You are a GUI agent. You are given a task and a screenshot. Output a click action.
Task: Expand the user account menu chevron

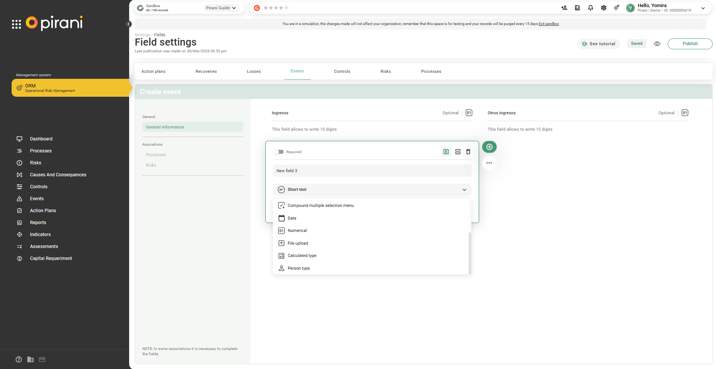(703, 8)
